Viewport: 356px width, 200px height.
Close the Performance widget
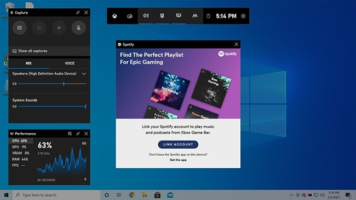pyautogui.click(x=87, y=134)
